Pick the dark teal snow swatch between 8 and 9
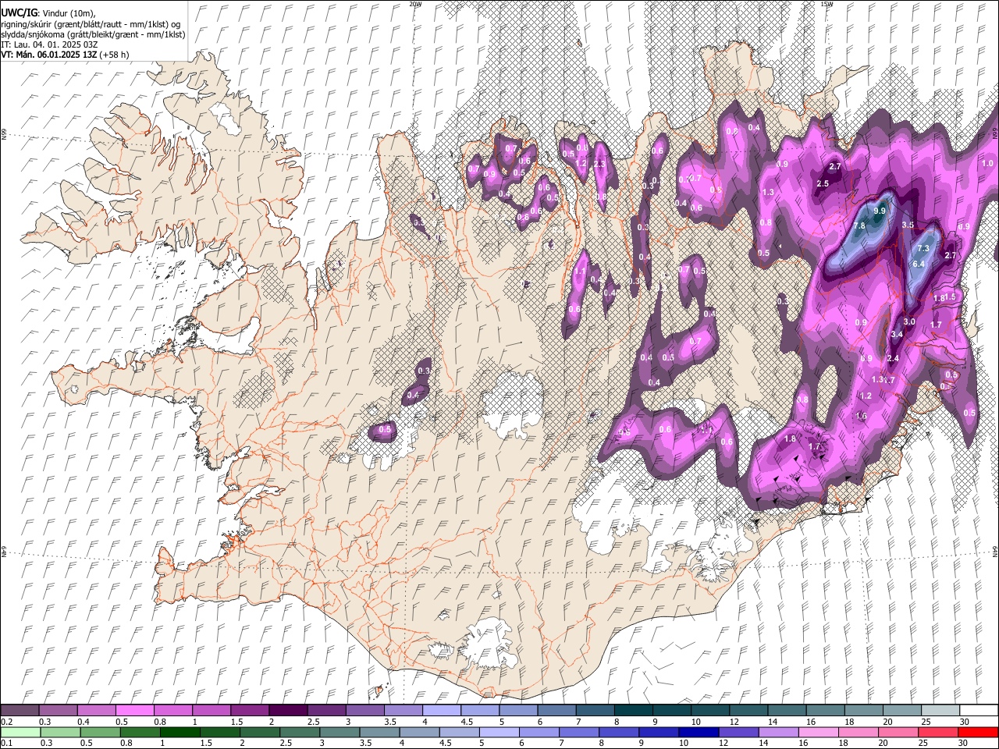Viewport: 999px width, 749px height. [x=632, y=710]
